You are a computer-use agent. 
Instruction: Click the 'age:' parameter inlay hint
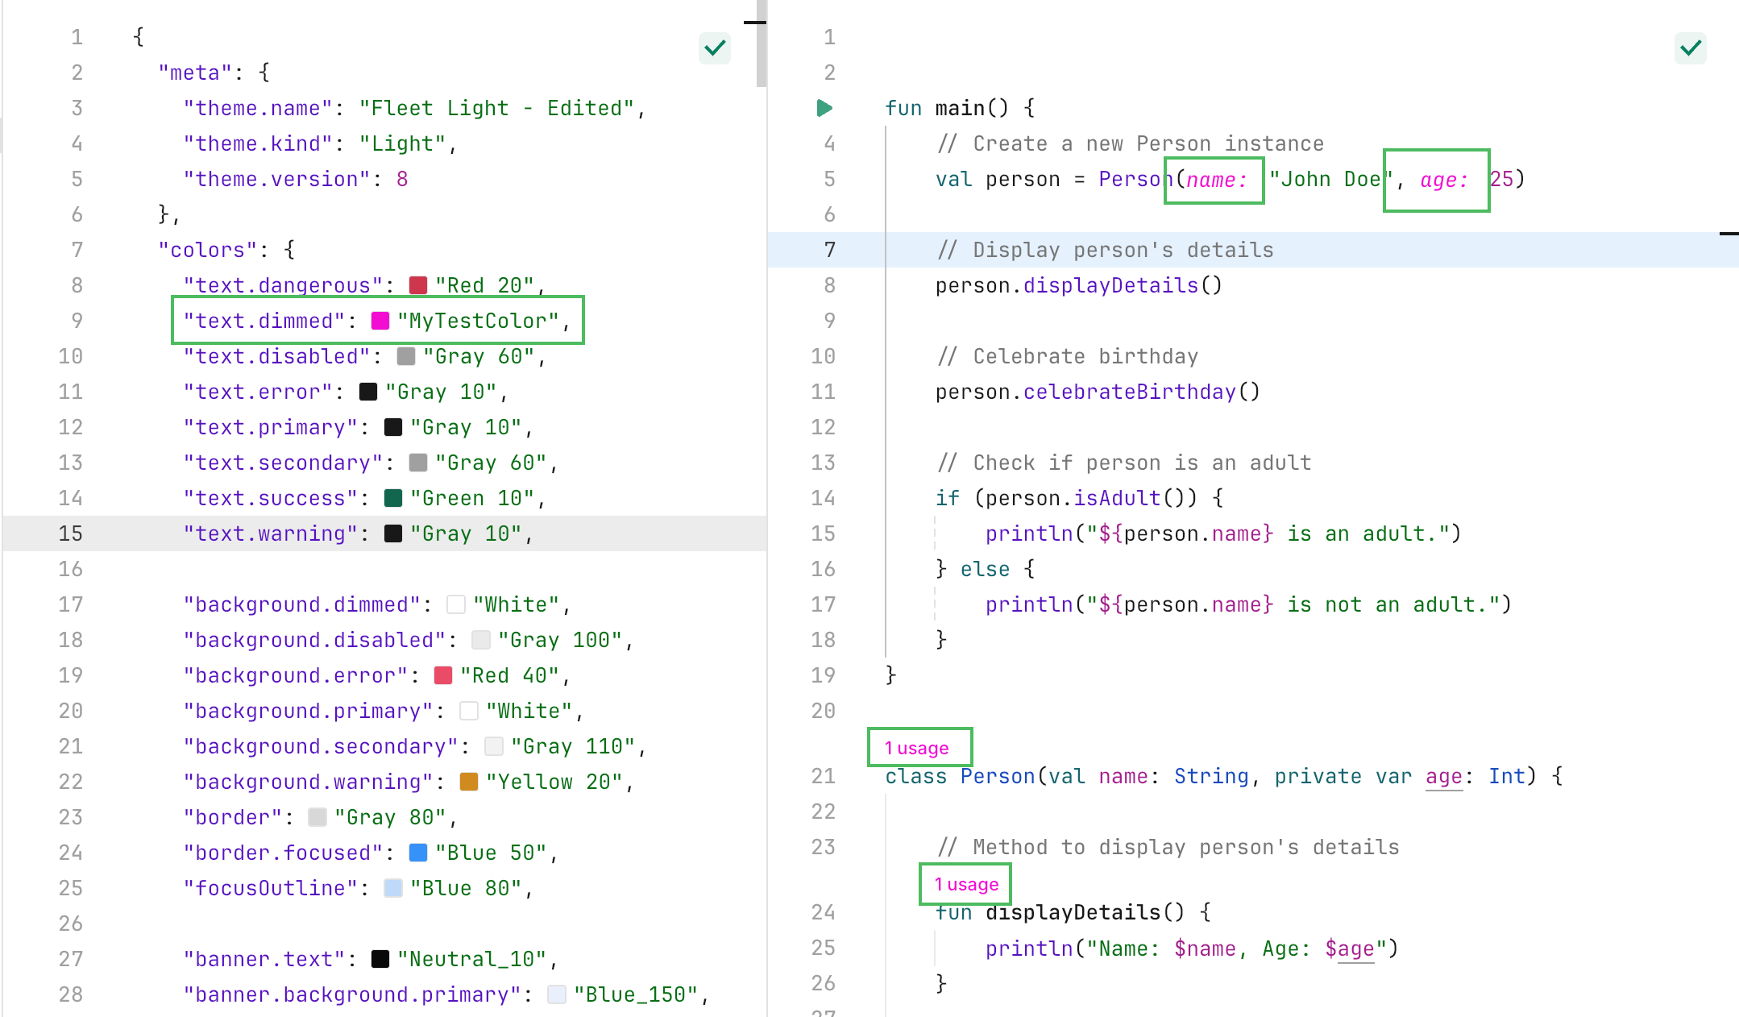click(1444, 179)
